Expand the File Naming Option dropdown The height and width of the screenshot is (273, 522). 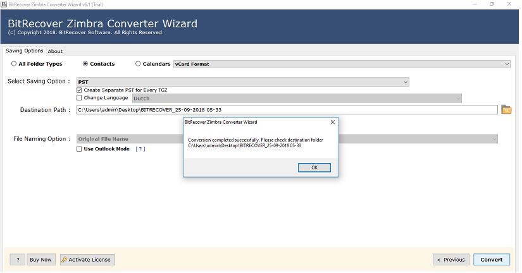pos(287,138)
